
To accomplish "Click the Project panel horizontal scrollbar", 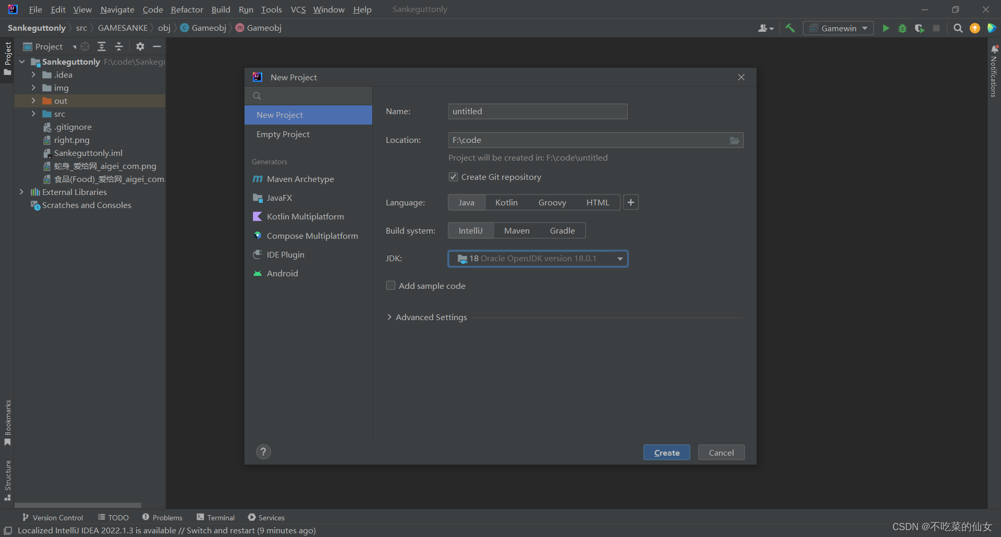I will point(78,505).
